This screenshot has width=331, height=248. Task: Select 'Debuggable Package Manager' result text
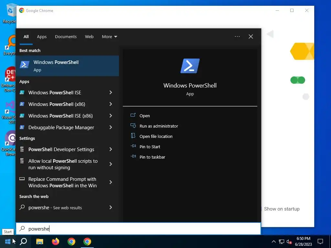pos(61,127)
